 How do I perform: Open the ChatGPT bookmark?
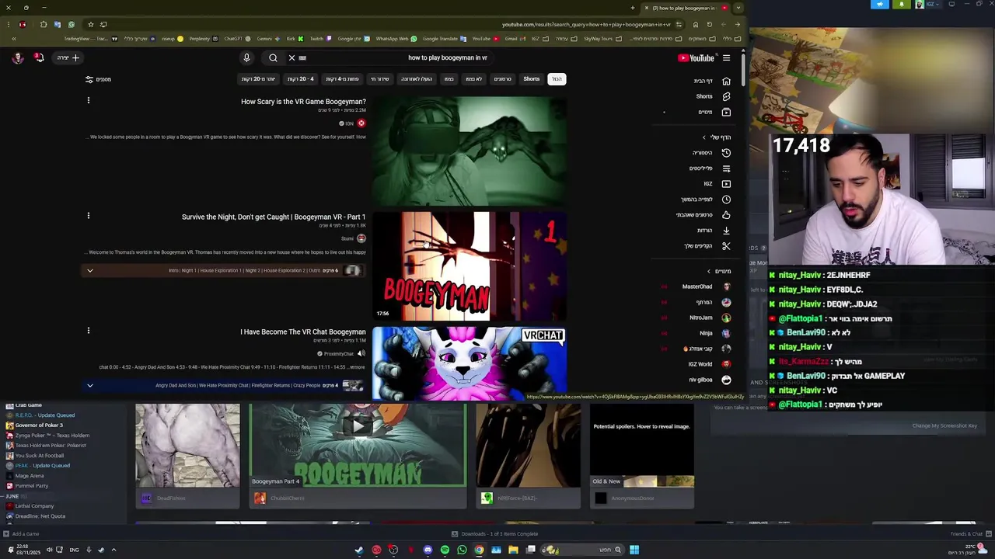coord(236,38)
